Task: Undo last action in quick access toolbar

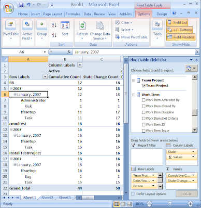Action: pyautogui.click(x=28, y=5)
